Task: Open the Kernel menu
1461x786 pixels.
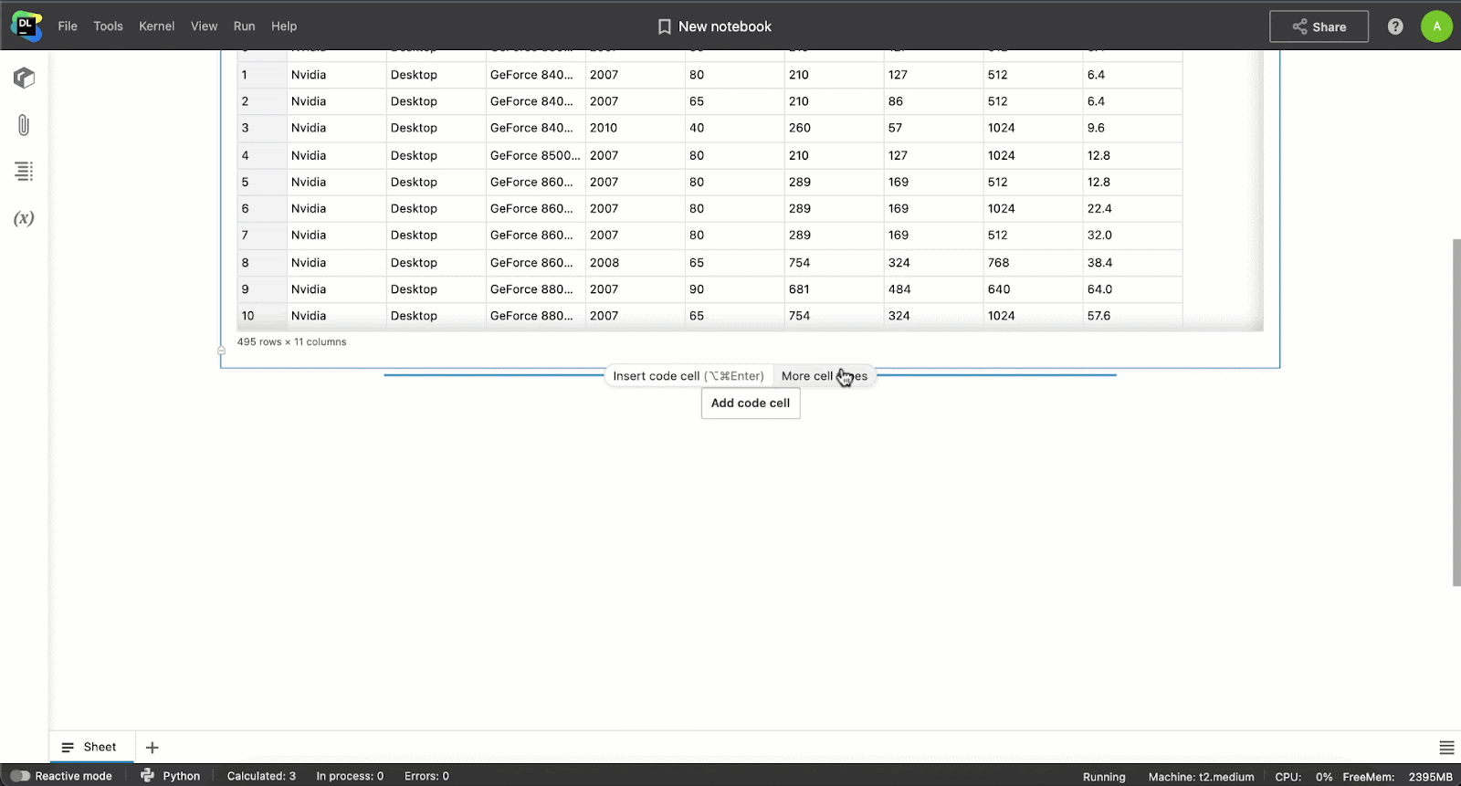Action: point(156,26)
